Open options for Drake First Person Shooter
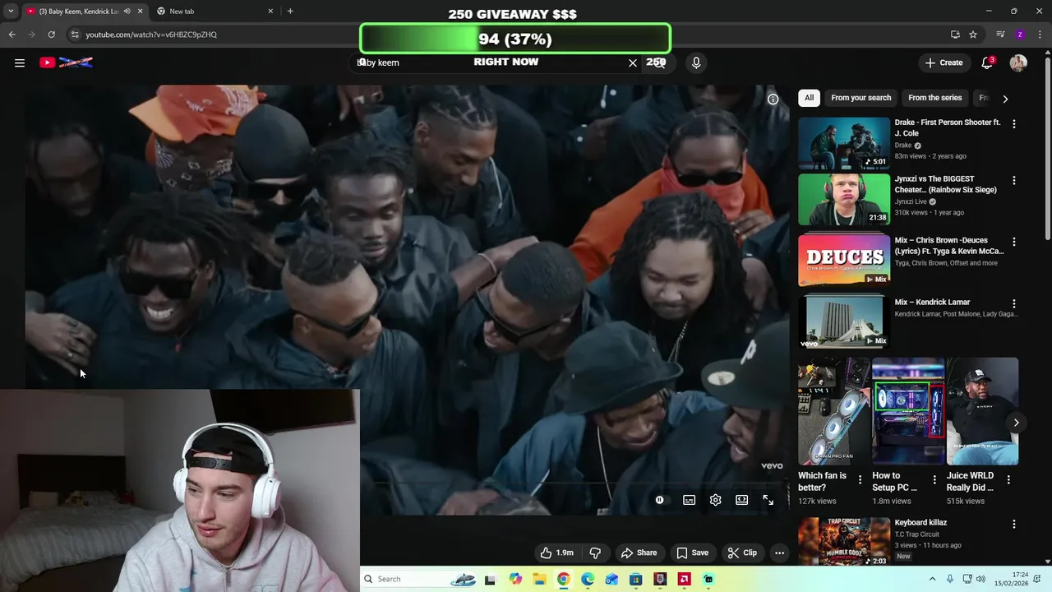 [1013, 124]
